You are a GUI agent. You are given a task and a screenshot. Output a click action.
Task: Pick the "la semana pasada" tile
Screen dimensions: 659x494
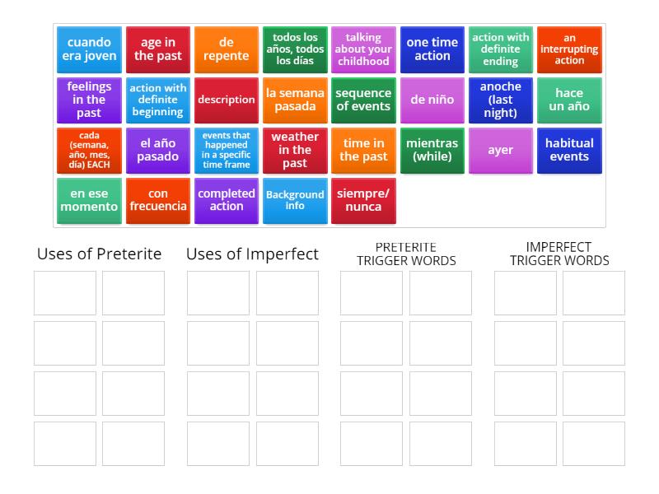point(295,100)
